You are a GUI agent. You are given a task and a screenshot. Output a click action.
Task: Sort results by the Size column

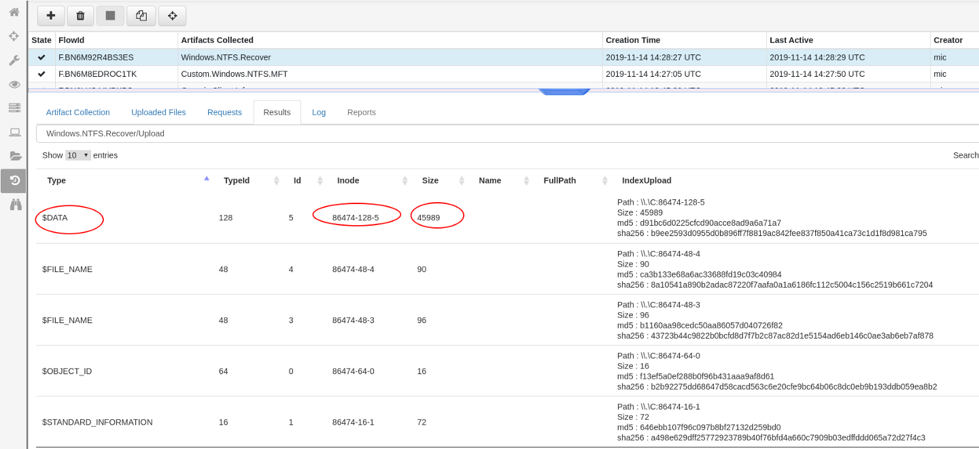pos(430,180)
